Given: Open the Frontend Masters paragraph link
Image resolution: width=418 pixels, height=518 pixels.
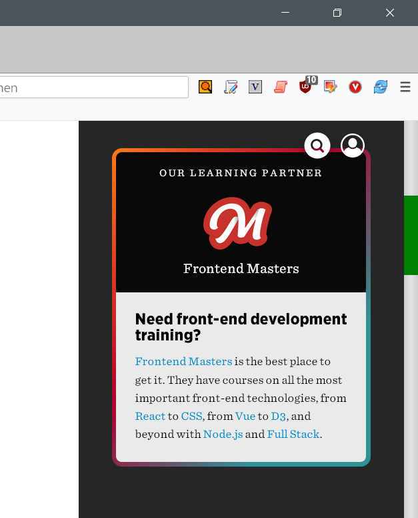Looking at the screenshot, I should coord(184,361).
